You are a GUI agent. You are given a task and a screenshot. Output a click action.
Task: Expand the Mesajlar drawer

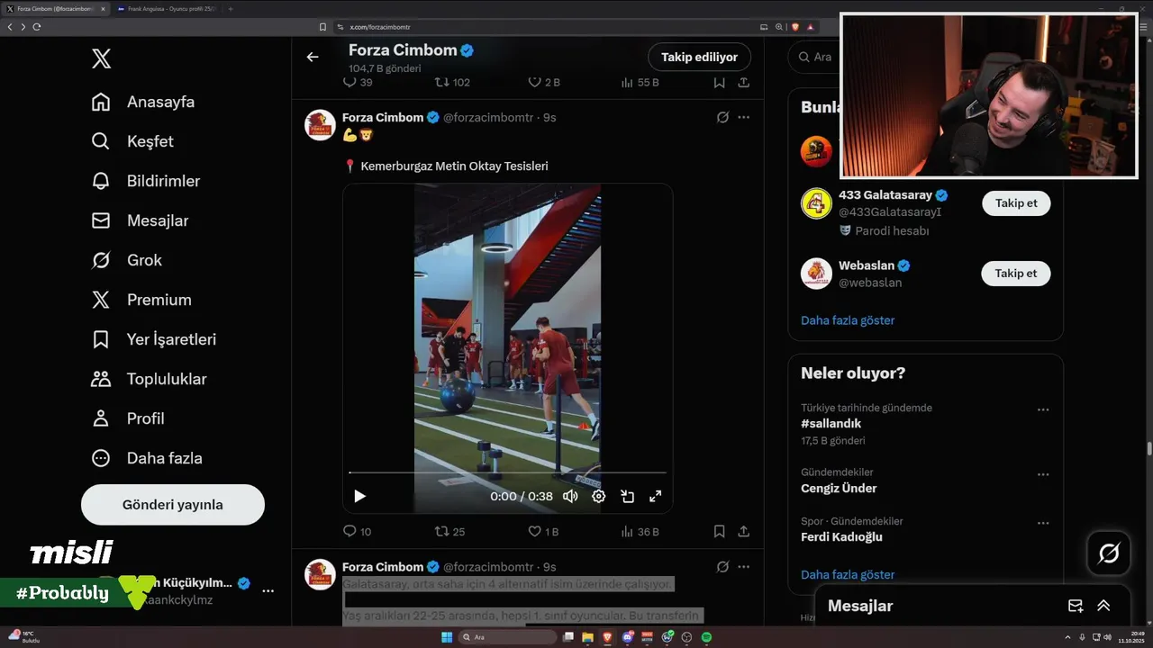point(1103,606)
